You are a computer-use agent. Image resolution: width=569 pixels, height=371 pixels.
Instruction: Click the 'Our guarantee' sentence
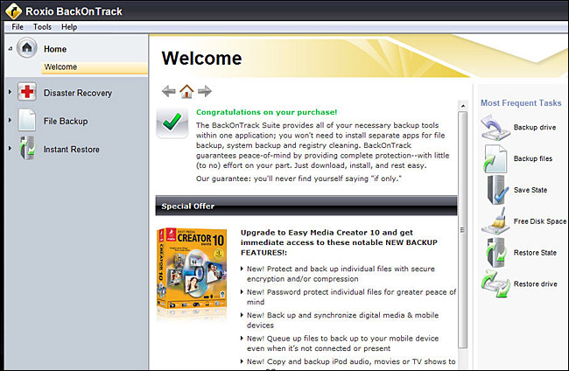coord(299,178)
